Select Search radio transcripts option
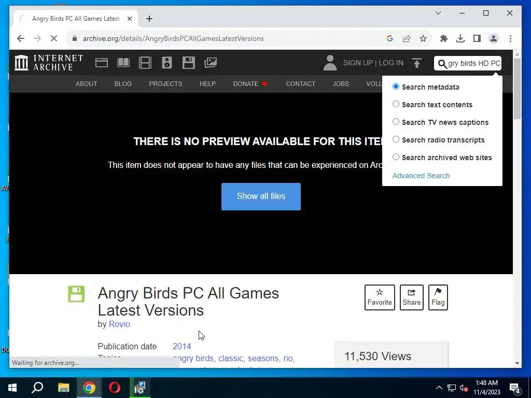 coord(396,139)
